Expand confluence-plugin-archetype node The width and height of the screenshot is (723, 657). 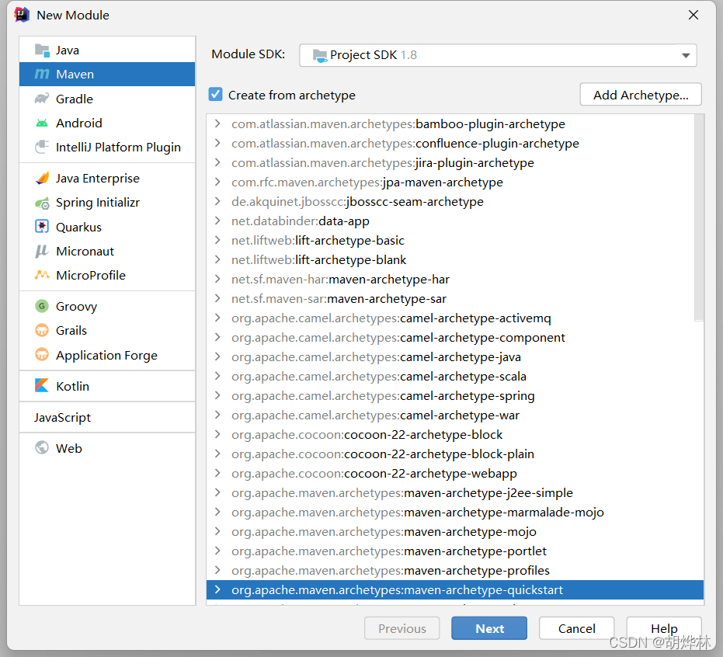217,144
